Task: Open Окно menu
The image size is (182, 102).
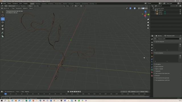Action: pyautogui.click(x=21, y=3)
